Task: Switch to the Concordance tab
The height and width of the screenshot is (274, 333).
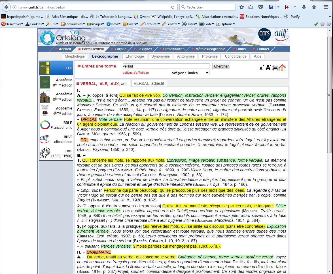Action: 236,56
